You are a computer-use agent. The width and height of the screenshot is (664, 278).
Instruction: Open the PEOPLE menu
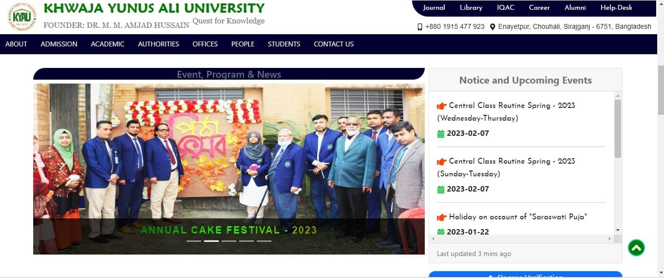pyautogui.click(x=243, y=44)
